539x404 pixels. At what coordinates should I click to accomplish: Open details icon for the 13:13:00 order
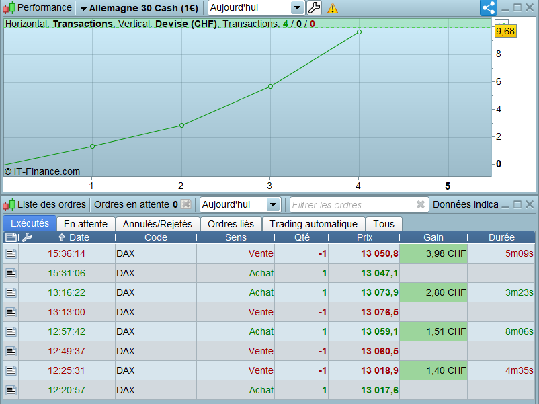[11, 312]
